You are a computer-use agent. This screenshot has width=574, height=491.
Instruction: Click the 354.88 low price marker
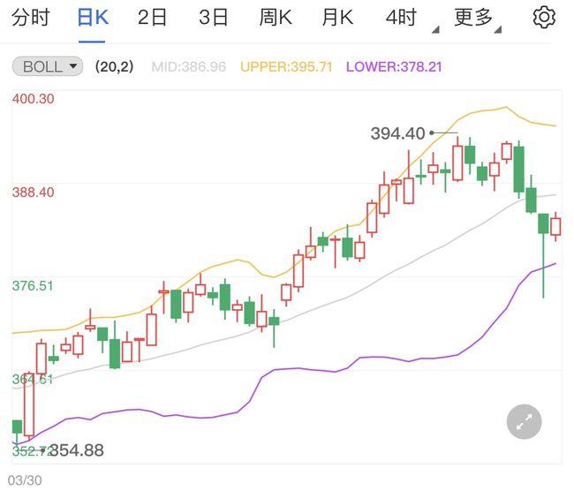76,450
